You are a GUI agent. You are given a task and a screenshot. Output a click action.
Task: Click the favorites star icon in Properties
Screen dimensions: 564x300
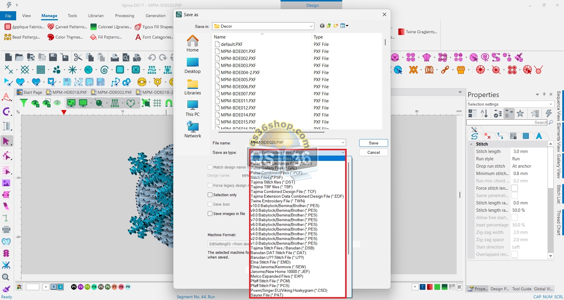520,113
